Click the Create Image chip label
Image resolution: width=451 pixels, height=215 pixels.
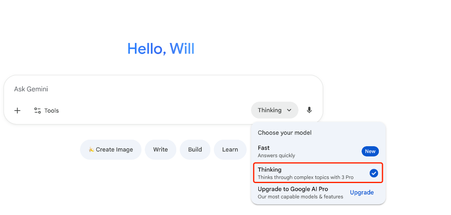(114, 149)
